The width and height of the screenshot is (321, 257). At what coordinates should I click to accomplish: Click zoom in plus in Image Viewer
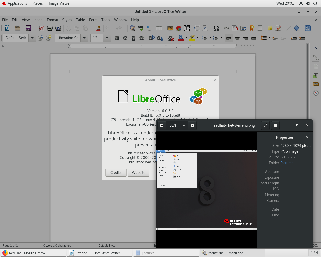pos(192,125)
